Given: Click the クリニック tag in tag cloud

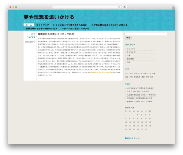Looking at the screenshot, I should (129, 74).
